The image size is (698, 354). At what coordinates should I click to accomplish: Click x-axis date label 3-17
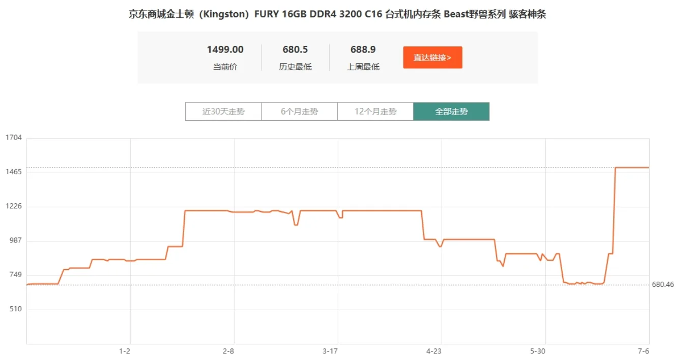point(331,351)
